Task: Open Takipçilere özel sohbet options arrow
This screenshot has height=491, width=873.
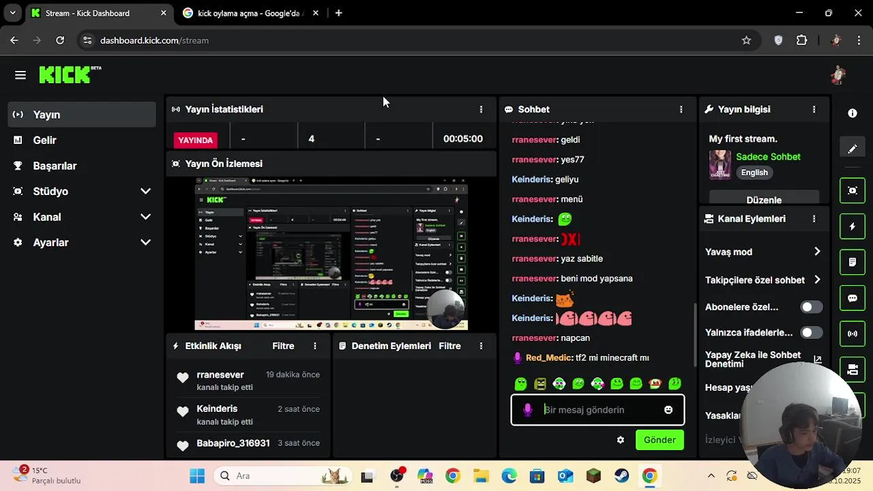Action: pos(817,280)
